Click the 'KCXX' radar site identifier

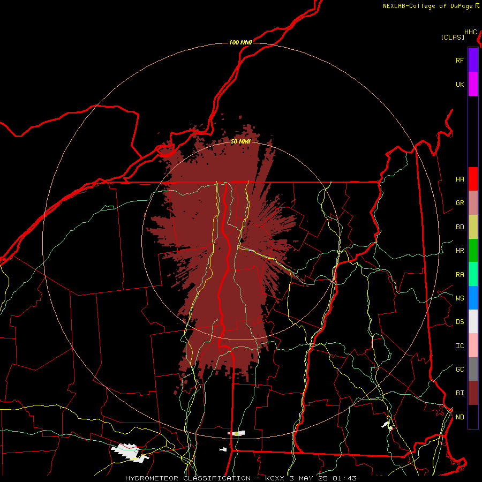[275, 478]
